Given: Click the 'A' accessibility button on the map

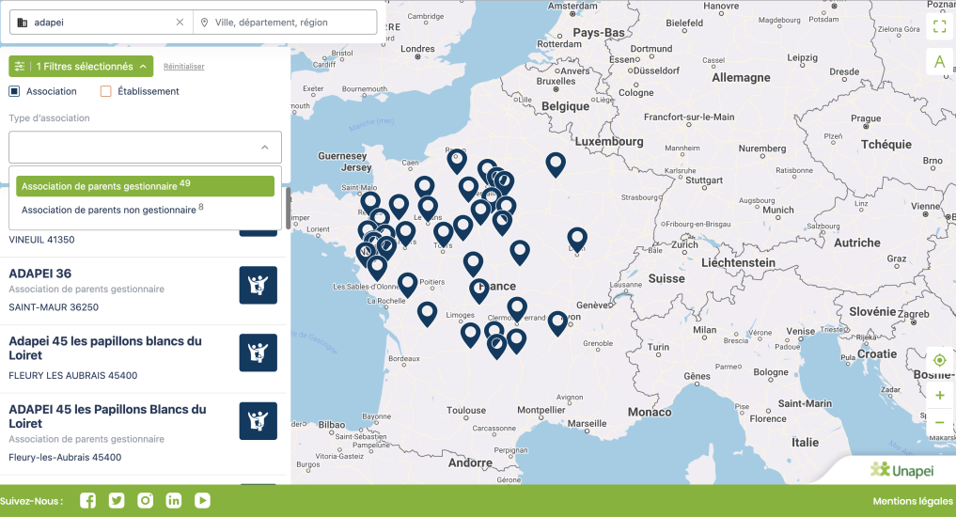Looking at the screenshot, I should tap(939, 62).
